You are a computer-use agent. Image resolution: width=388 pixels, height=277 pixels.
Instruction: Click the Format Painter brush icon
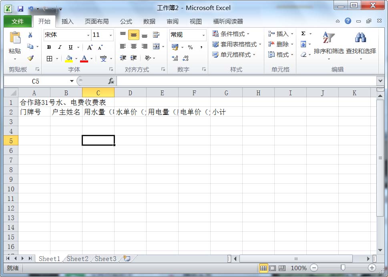[x=30, y=58]
